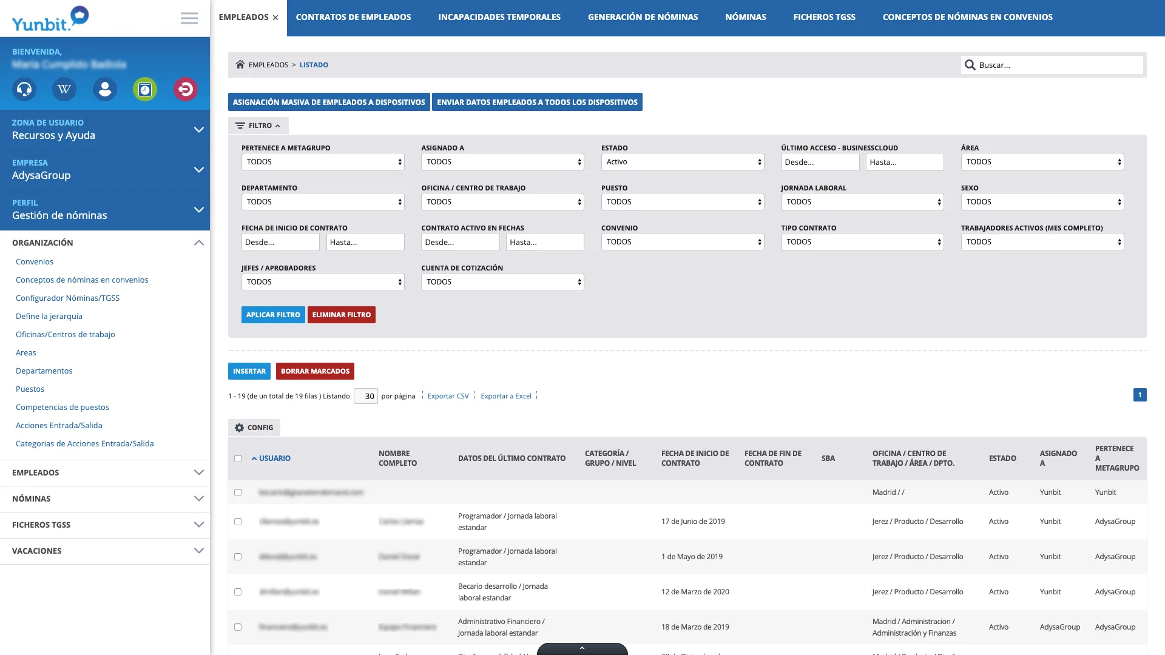
Task: Tick the first employee row checkbox
Action: pyautogui.click(x=238, y=492)
